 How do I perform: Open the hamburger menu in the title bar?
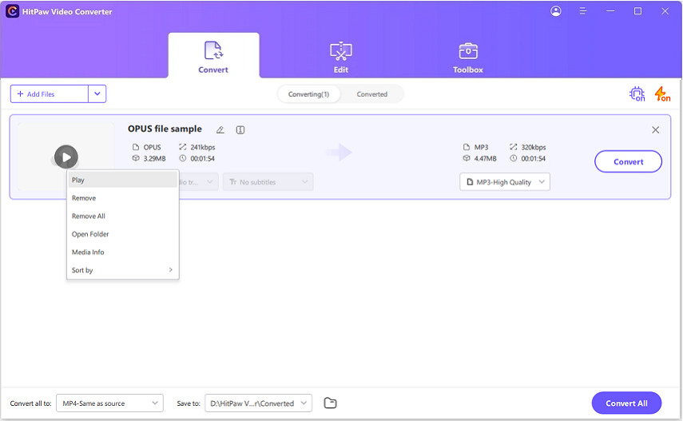[583, 11]
